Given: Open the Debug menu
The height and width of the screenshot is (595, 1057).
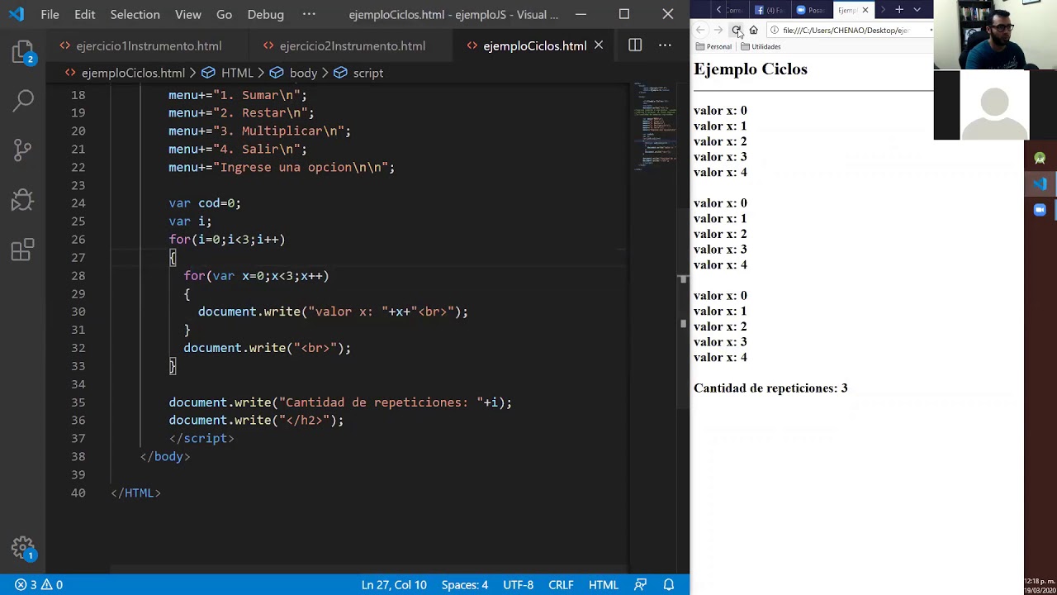Looking at the screenshot, I should [x=266, y=14].
